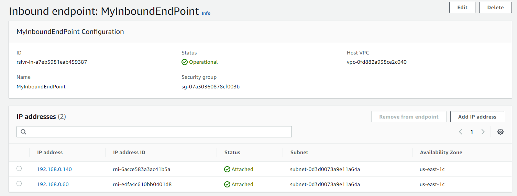The image size is (517, 196).
Task: Select radio button for 192.168.0.140
Action: [x=19, y=169]
